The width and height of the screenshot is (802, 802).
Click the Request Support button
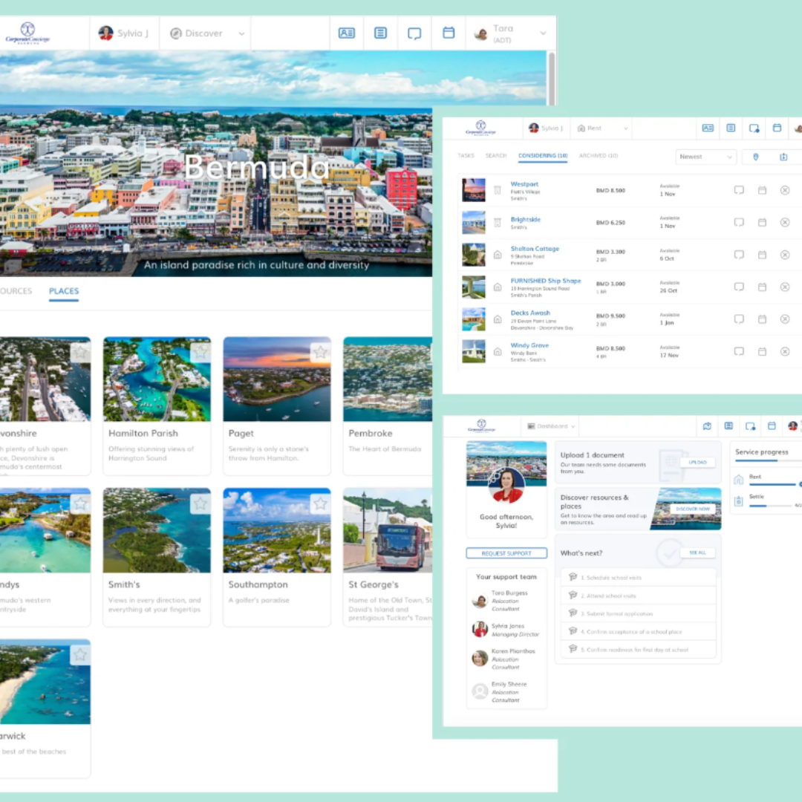[x=506, y=553]
